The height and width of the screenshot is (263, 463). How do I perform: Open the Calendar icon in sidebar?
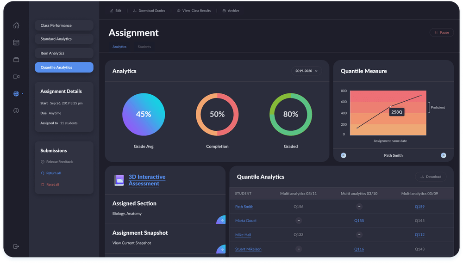(16, 43)
